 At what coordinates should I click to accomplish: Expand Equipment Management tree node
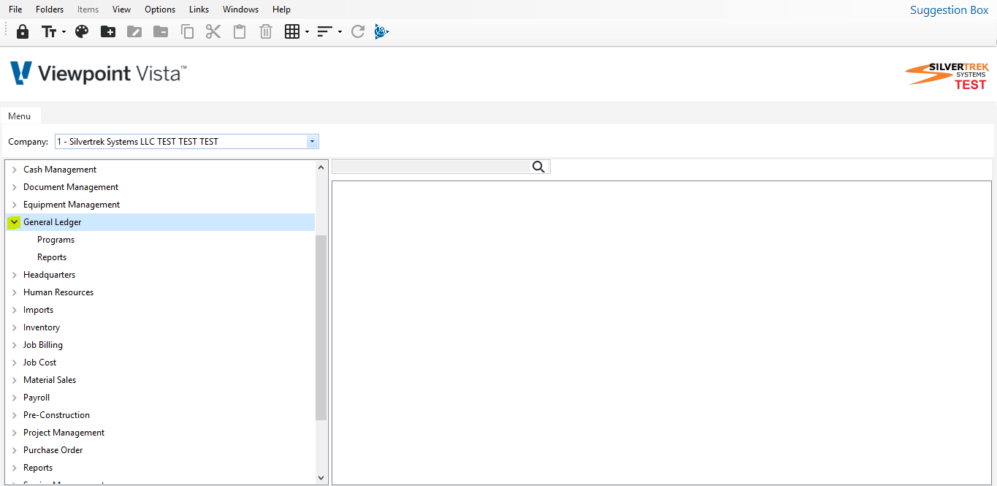click(x=14, y=205)
